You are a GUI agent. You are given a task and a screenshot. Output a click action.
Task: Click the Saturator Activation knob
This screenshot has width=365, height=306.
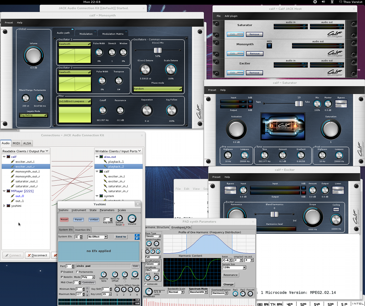point(236,129)
